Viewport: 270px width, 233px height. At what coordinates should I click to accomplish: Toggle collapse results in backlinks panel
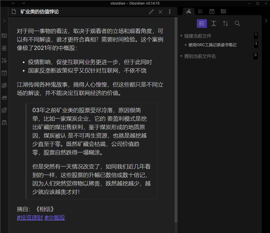click(213, 23)
